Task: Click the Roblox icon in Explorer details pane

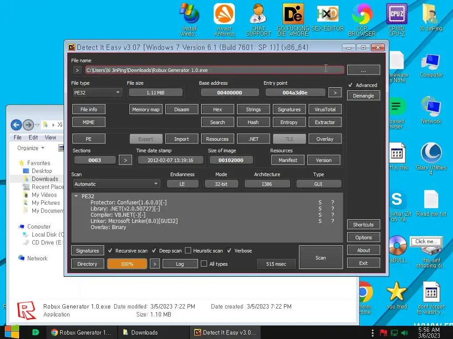Action: tap(27, 310)
